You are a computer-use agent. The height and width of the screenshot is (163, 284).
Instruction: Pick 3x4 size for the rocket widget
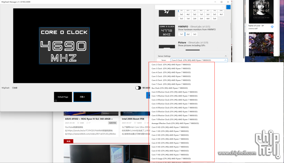pyautogui.click(x=201, y=18)
